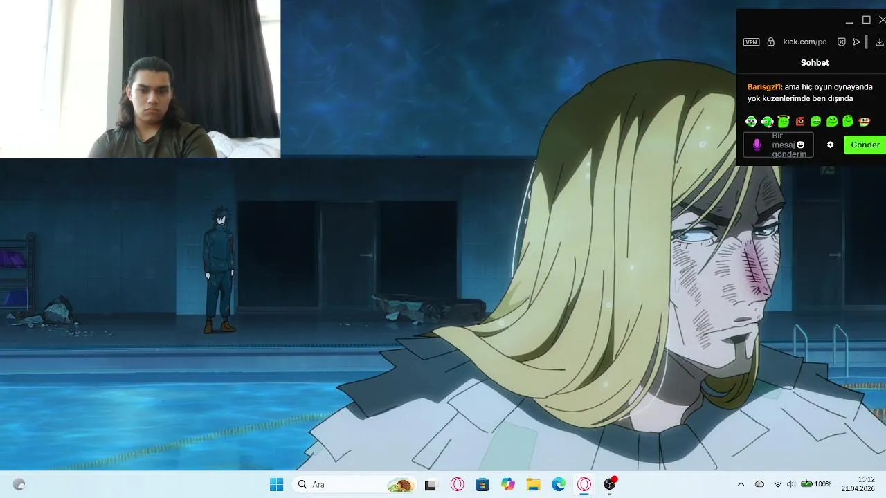This screenshot has height=498, width=886.
Task: Launch Copilot from the taskbar
Action: 508,484
